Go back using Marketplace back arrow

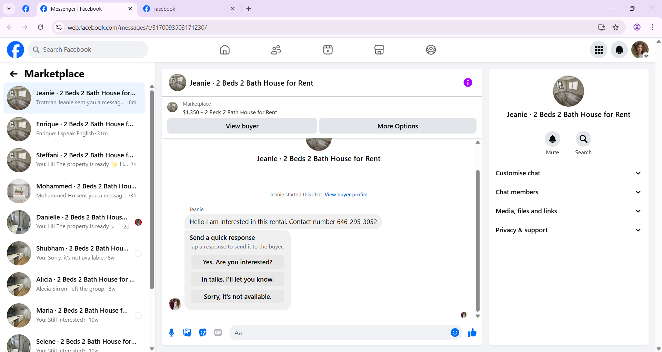pyautogui.click(x=13, y=74)
